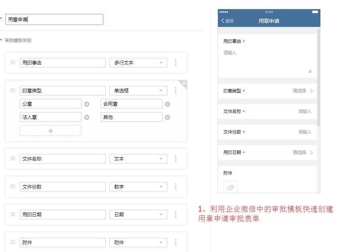
Task: Remove the 合同章 option
Action: pos(168,104)
